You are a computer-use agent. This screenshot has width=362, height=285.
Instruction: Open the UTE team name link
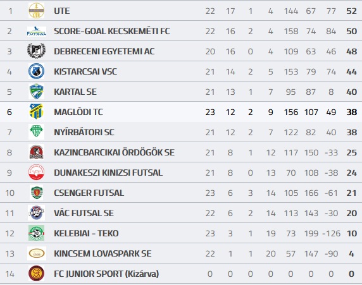(x=61, y=11)
